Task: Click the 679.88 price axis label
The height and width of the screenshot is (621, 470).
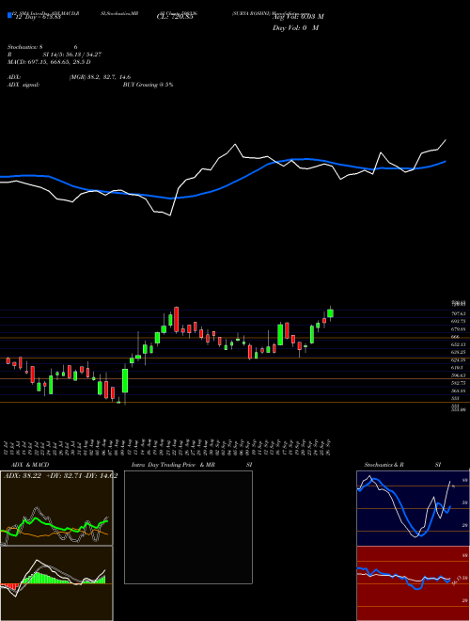Action: click(x=460, y=328)
